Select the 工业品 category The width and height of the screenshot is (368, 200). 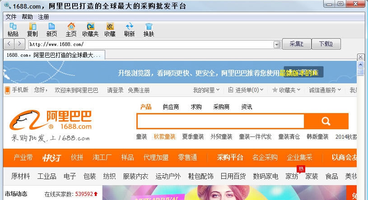click(47, 176)
